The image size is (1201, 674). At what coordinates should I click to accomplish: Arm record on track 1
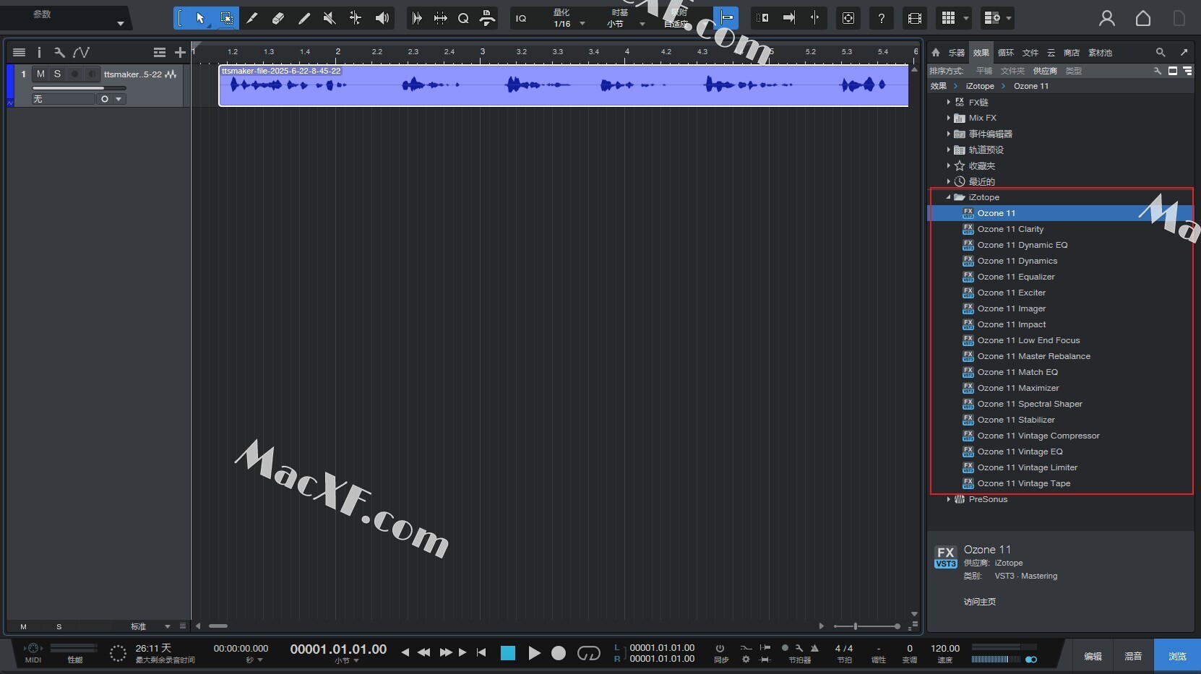[x=74, y=74]
